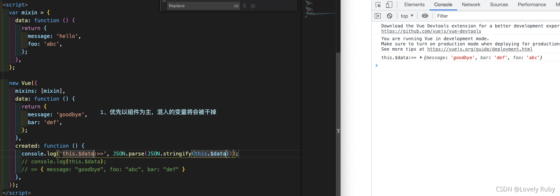Click the 'var mixin = {' line

click(29, 12)
